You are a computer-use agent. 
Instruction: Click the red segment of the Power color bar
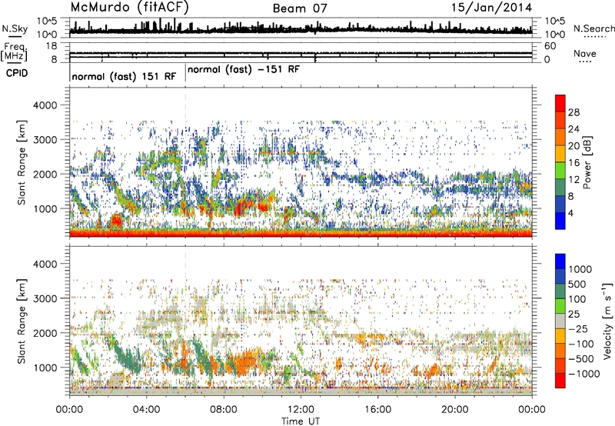[x=560, y=103]
